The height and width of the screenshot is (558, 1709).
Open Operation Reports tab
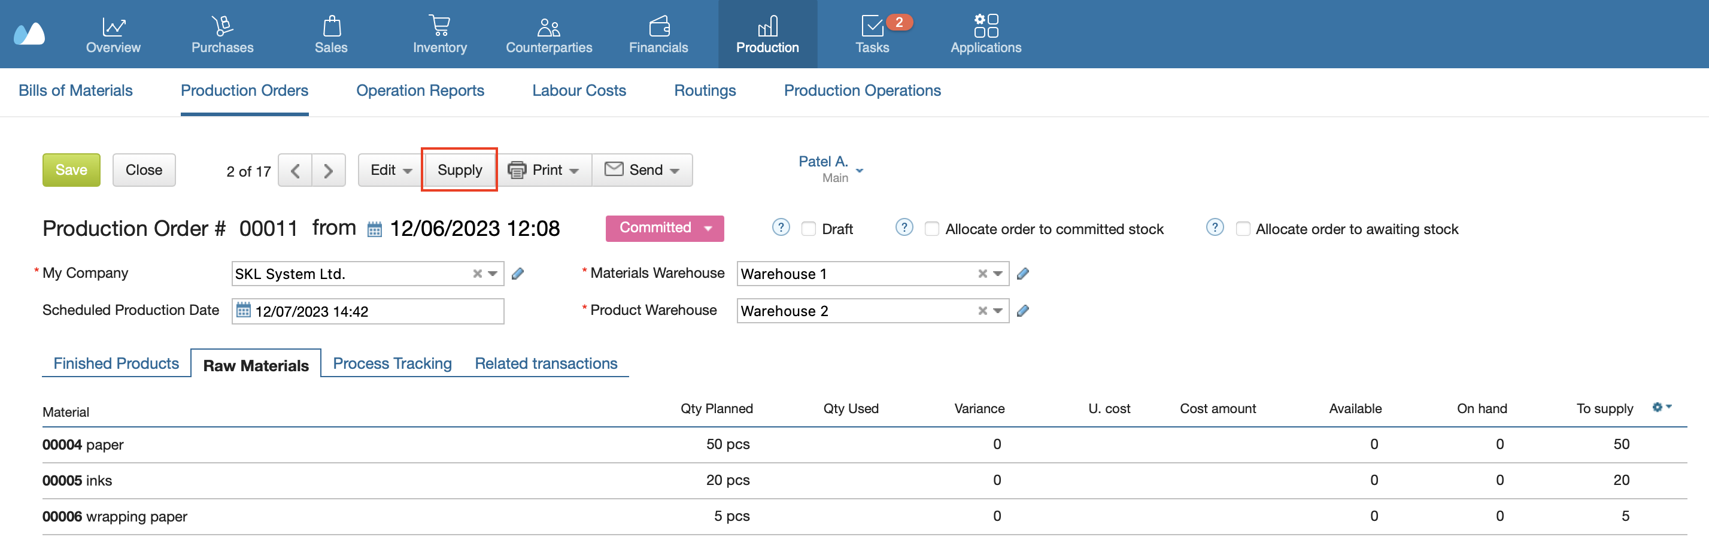point(420,91)
